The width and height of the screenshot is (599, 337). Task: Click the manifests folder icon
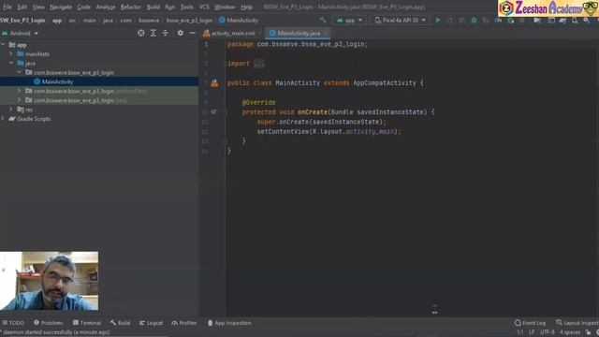(x=21, y=54)
